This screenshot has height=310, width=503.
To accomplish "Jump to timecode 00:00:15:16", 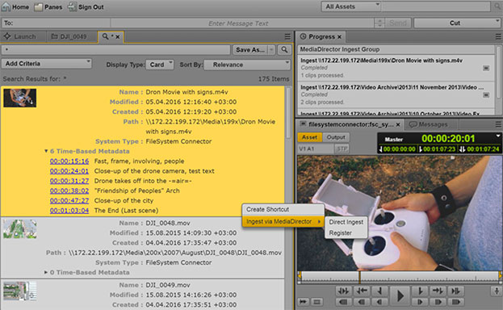I will coord(69,161).
